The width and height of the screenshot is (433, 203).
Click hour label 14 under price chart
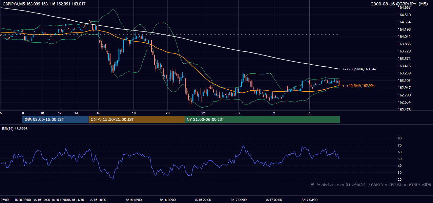tap(77, 113)
